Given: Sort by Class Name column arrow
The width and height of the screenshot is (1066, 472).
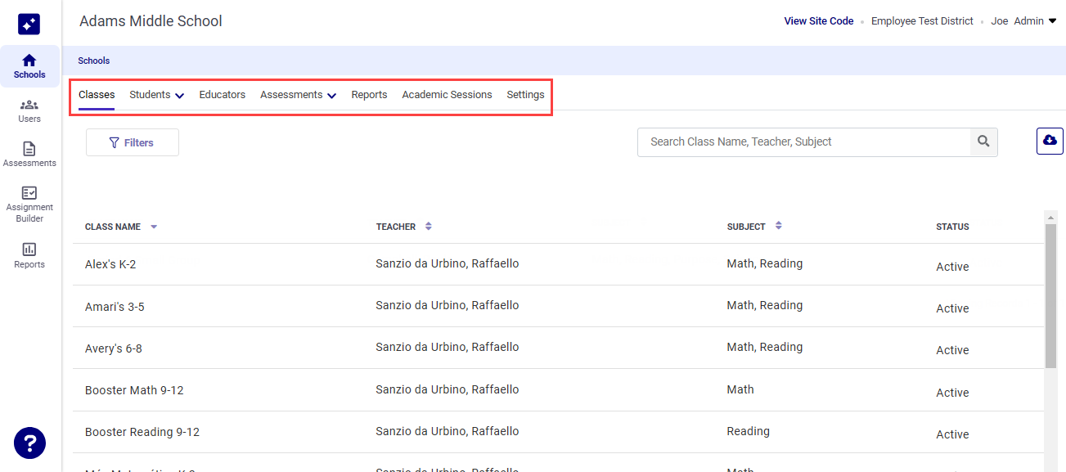Looking at the screenshot, I should (154, 227).
